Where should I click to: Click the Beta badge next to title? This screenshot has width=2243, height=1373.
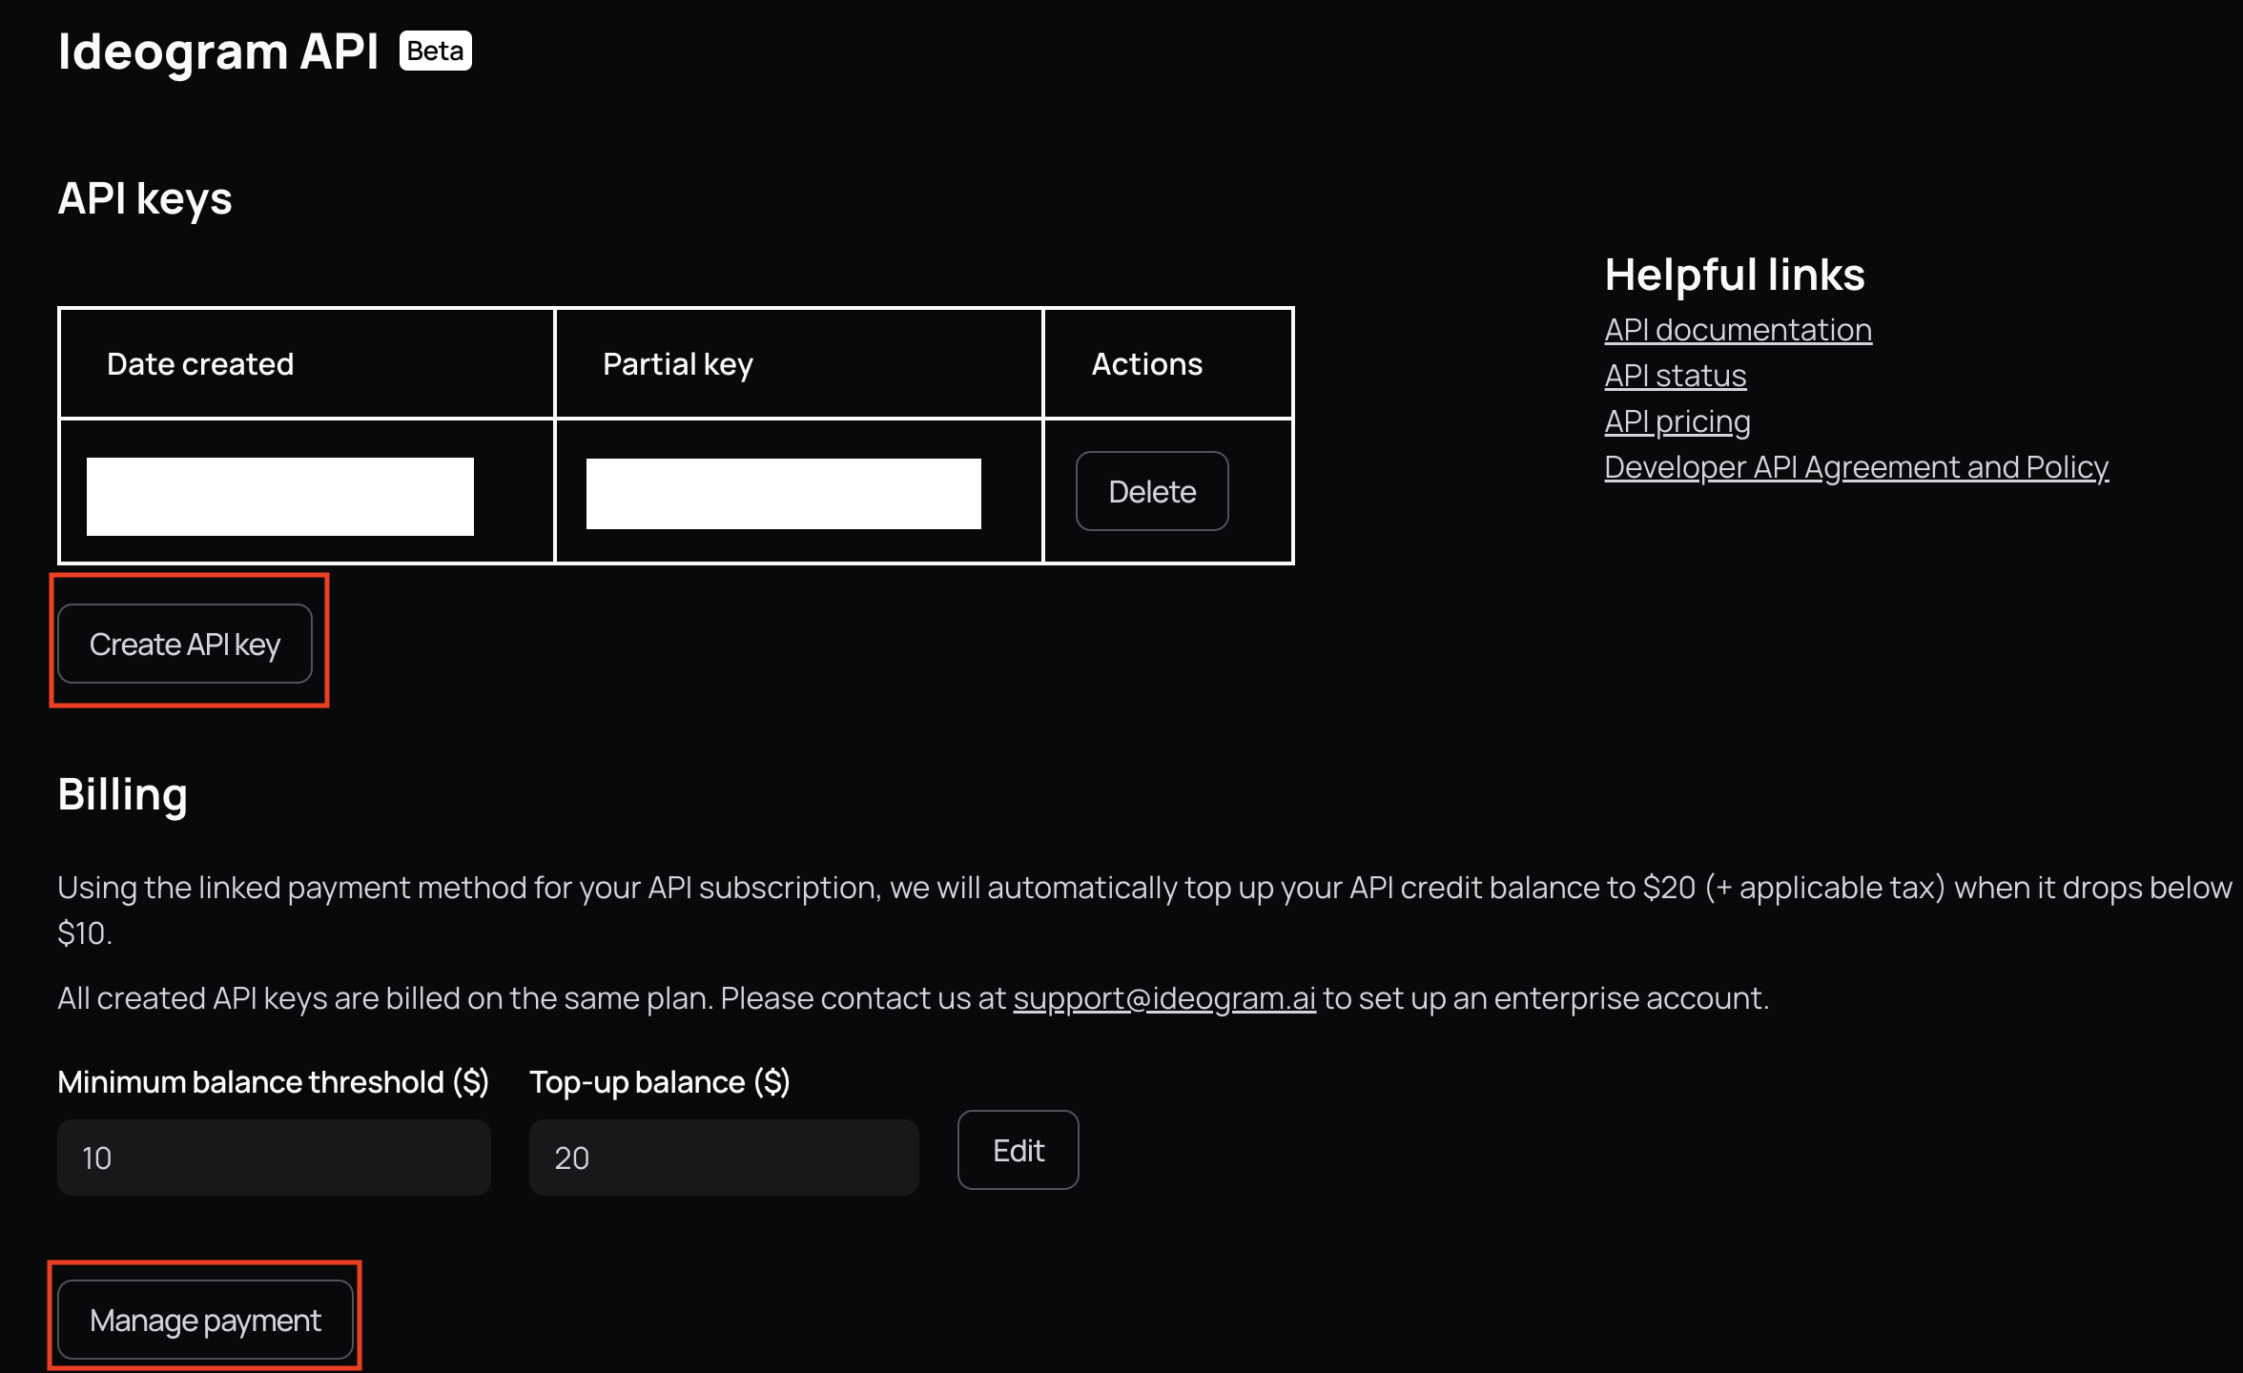pos(435,51)
